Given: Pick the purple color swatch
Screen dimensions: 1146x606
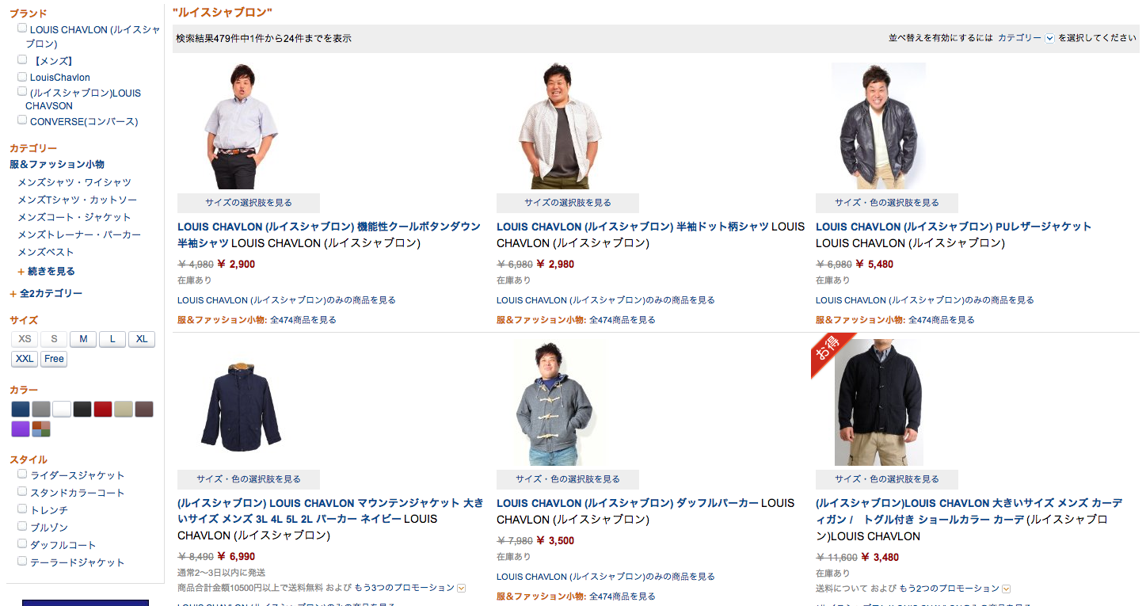Looking at the screenshot, I should 21,429.
